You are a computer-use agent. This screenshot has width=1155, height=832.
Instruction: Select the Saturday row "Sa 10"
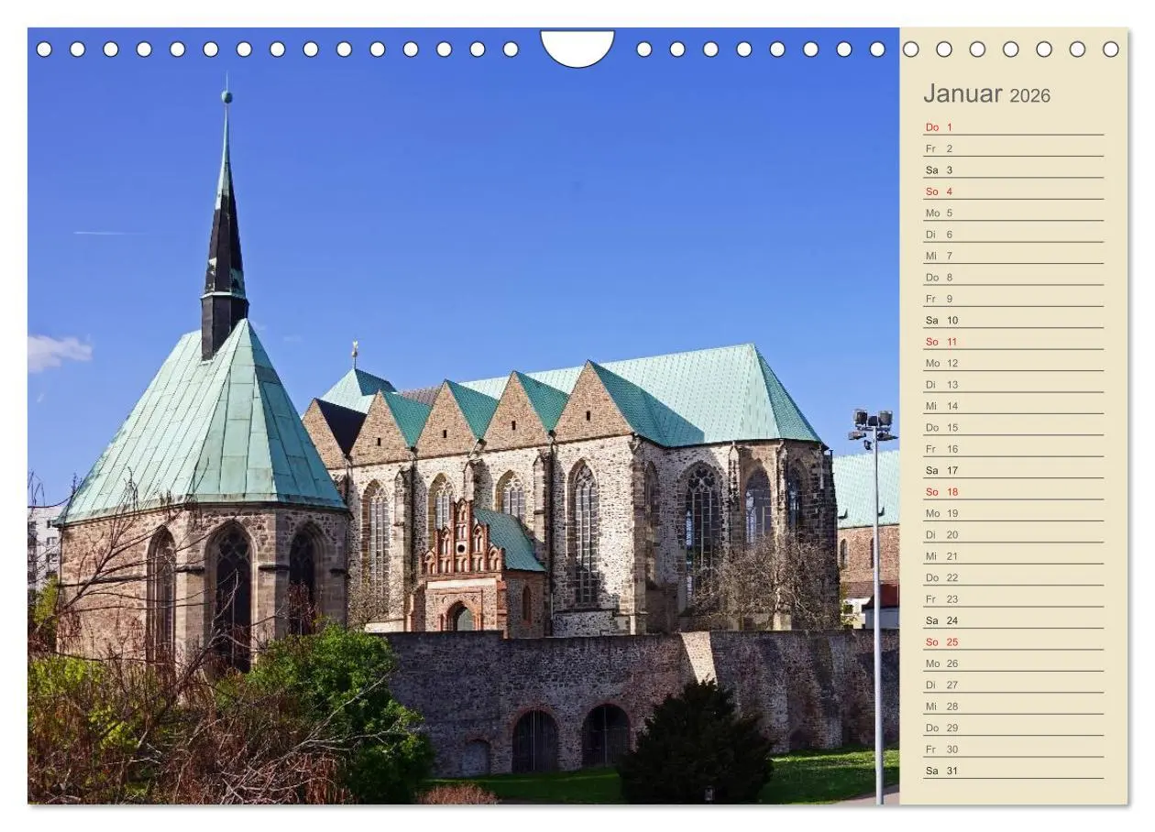point(940,321)
